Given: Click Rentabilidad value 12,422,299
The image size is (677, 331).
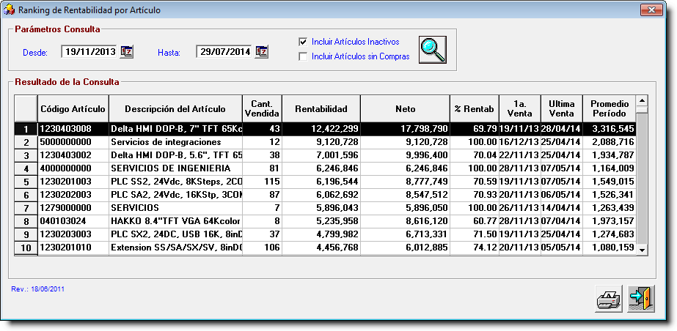Looking at the screenshot, I should click(321, 129).
